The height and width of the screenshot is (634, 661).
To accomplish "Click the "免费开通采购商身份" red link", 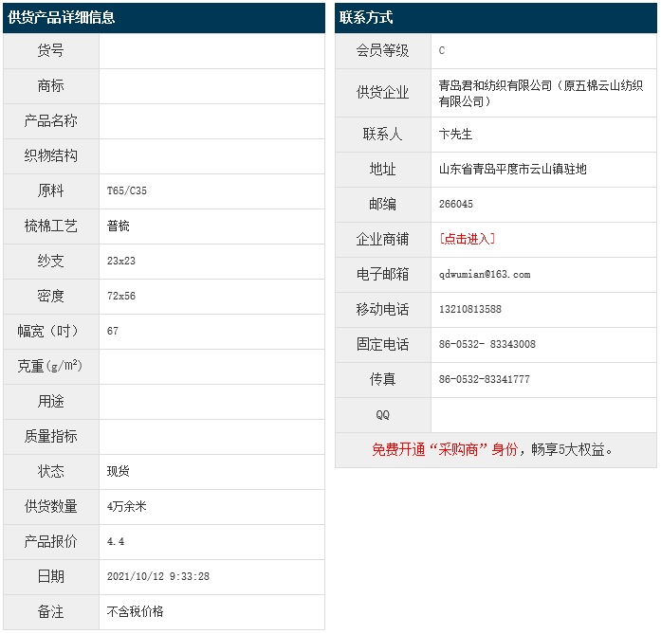I will (x=445, y=450).
